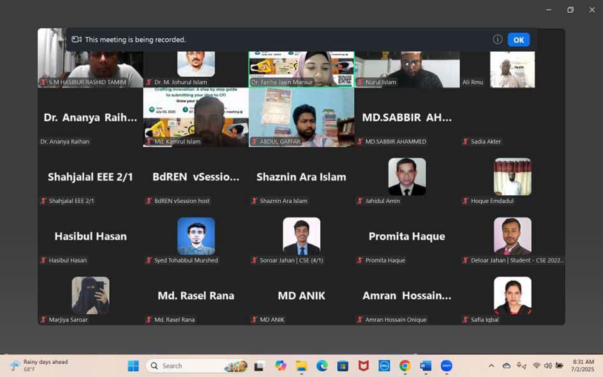Open the Copilot app in taskbar
This screenshot has height=377, width=603.
[x=281, y=366]
